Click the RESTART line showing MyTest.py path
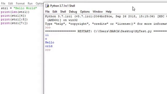Screen dimensions: 167x94 click(x=106, y=31)
